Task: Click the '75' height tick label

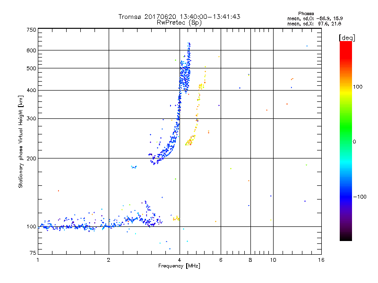Action: pos(33,253)
